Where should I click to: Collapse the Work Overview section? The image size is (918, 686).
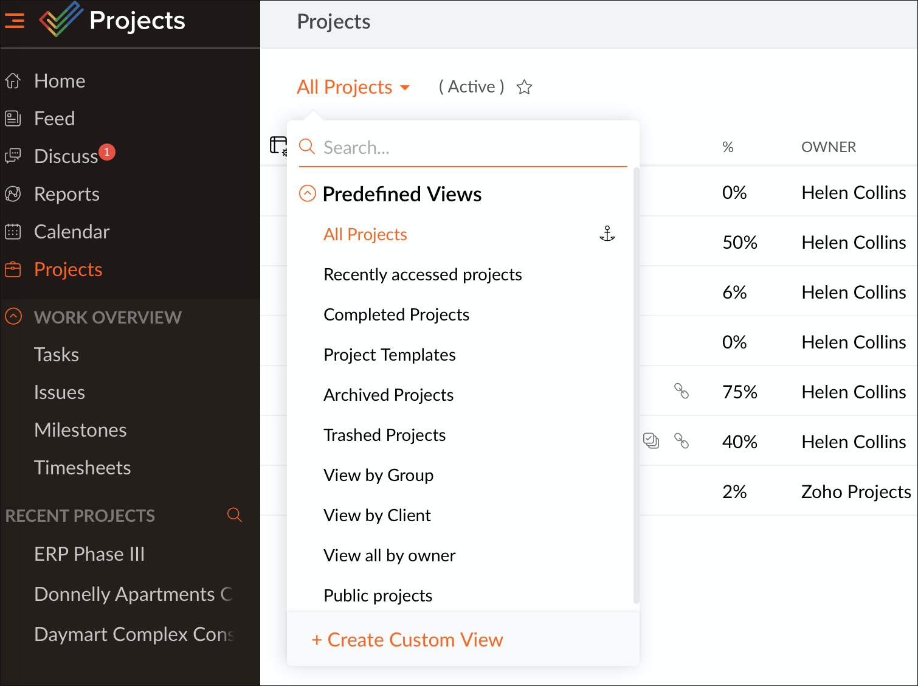[x=13, y=317]
